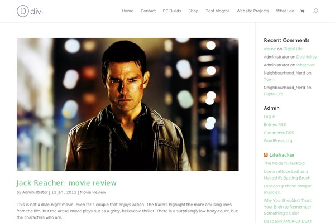Open the Entries RSS link
335x223 pixels.
[x=275, y=125]
